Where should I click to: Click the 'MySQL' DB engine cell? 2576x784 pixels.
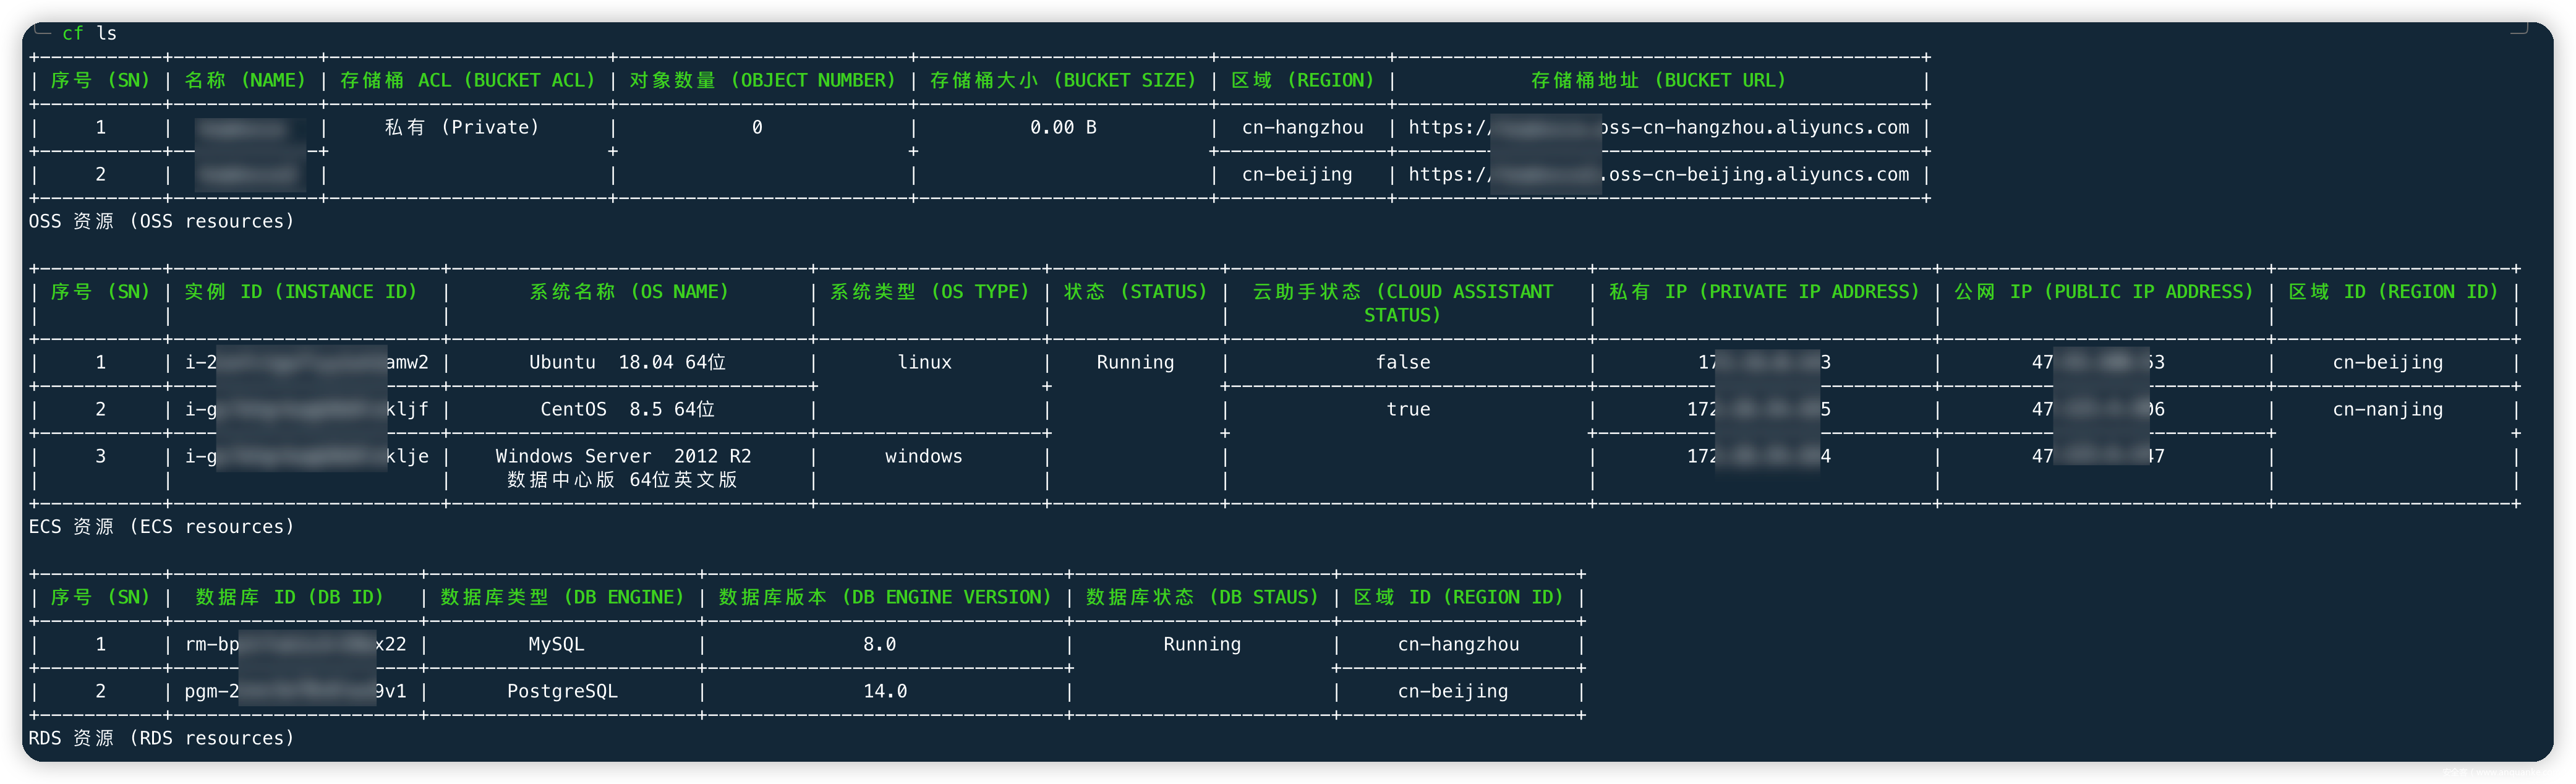[x=556, y=645]
